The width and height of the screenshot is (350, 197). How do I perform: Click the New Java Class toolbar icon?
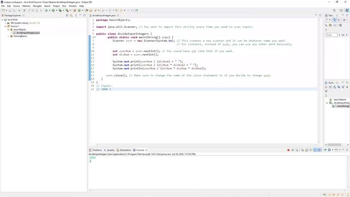pyautogui.click(x=79, y=10)
